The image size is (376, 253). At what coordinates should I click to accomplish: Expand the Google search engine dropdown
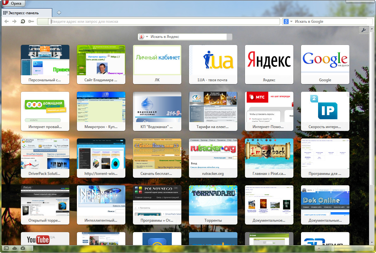pyautogui.click(x=291, y=22)
